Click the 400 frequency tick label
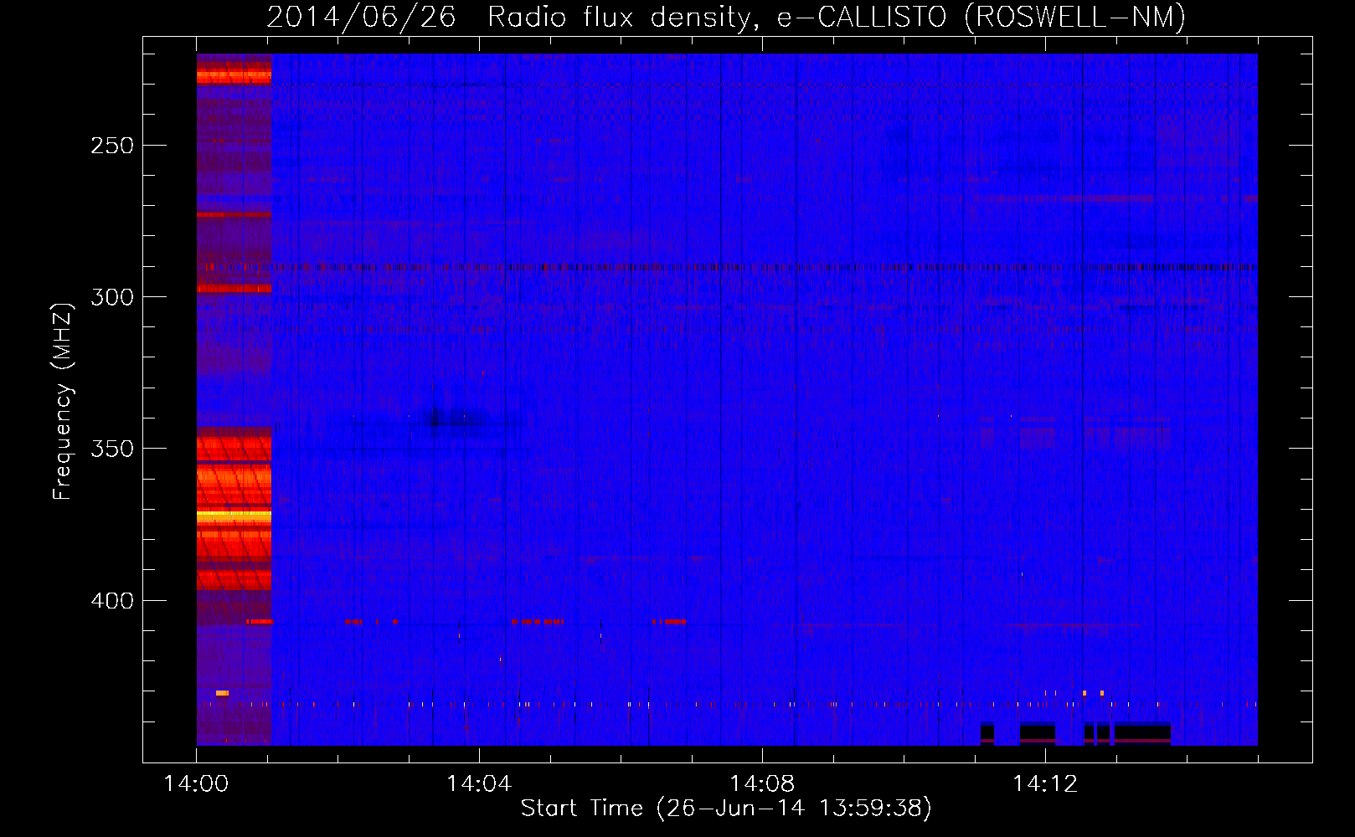The width and height of the screenshot is (1355, 837). pos(112,601)
